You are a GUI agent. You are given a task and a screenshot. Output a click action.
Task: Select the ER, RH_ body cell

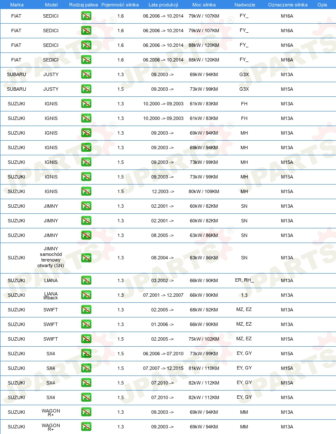click(x=244, y=280)
